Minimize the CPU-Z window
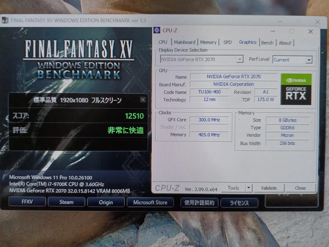This screenshot has width=329, height=247. click(273, 31)
